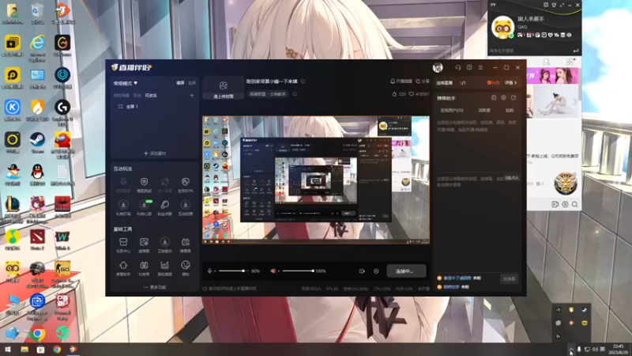The height and width of the screenshot is (356, 632).
Task: Click the 分享 share button
Action: point(423,81)
